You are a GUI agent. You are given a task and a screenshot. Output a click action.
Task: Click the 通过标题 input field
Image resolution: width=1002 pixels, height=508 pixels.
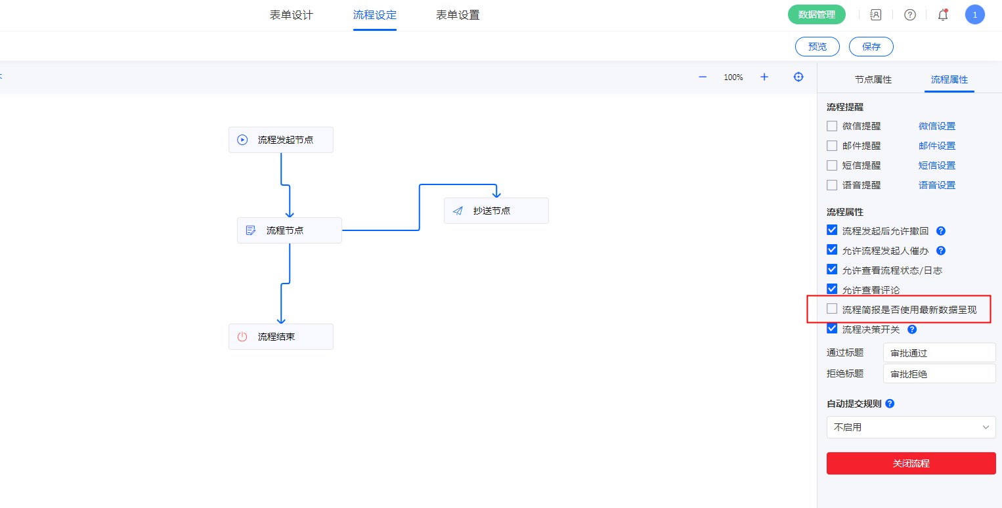click(x=939, y=353)
